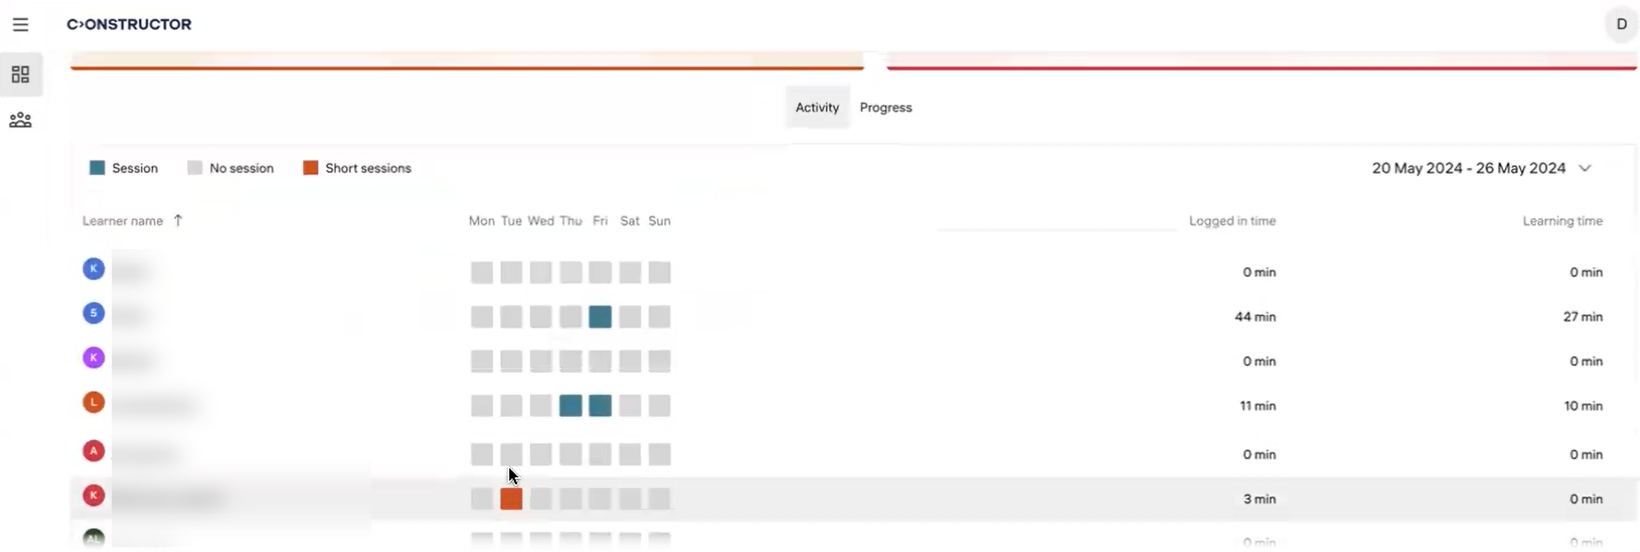Open the learners group icon in sidebar
Image resolution: width=1640 pixels, height=552 pixels.
pos(20,120)
